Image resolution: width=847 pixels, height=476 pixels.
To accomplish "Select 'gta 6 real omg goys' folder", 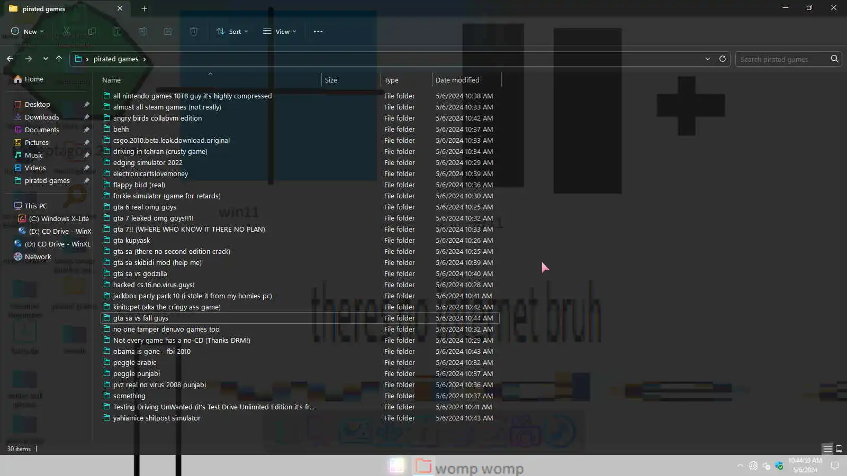I will tap(300, 207).
